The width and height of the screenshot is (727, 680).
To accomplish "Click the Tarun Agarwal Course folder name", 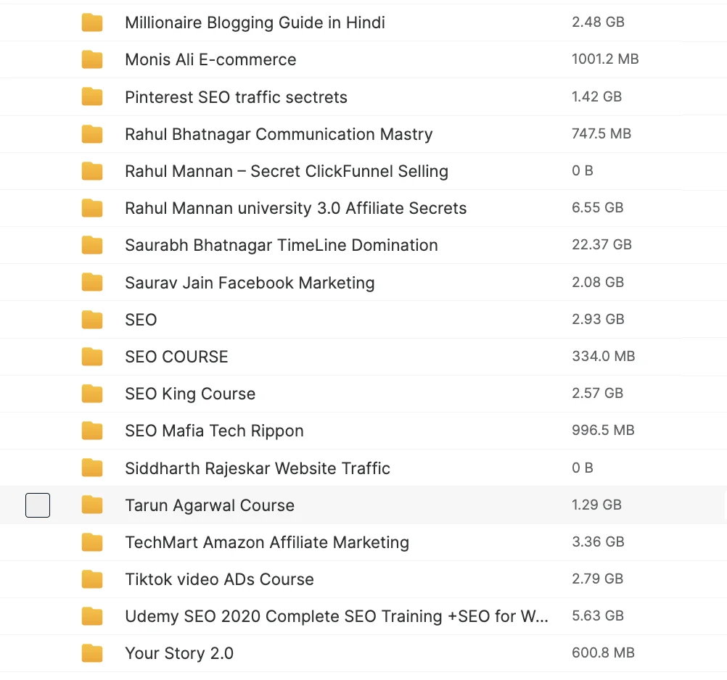I will point(210,505).
